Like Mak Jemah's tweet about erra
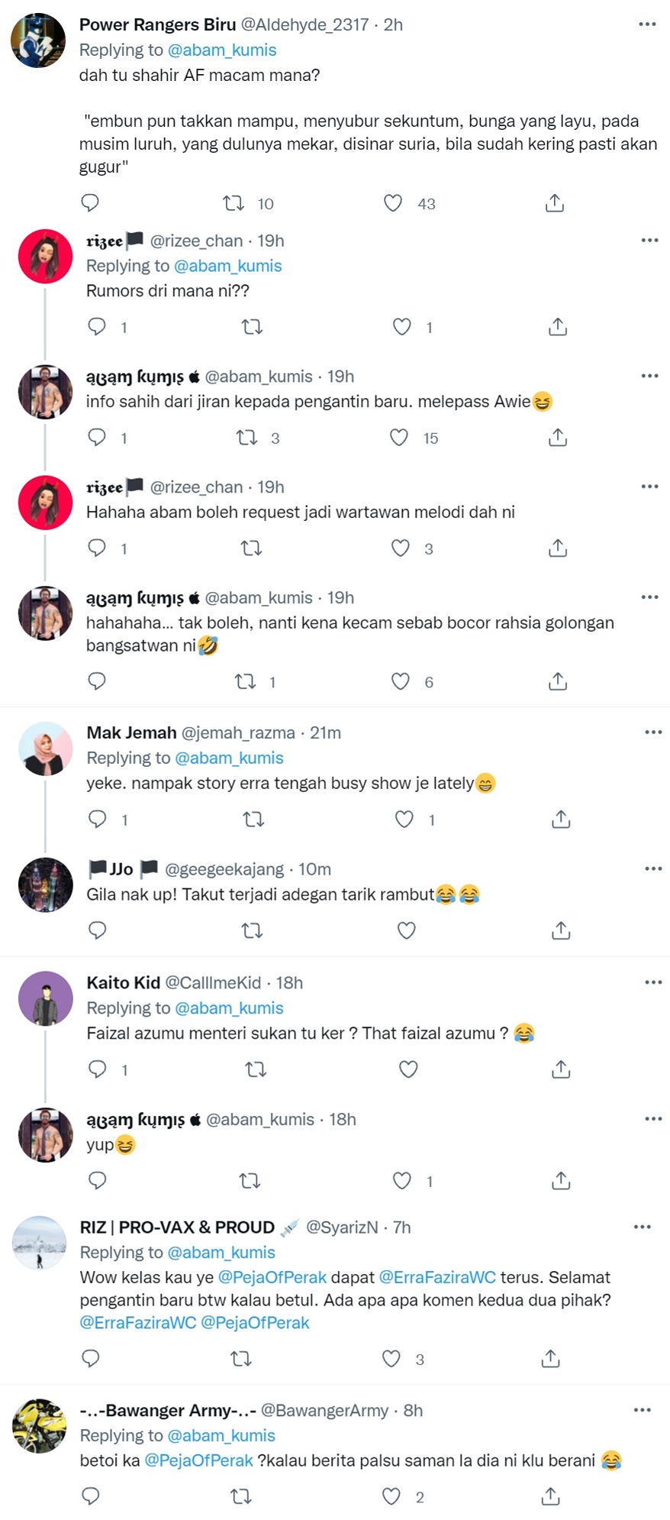 tap(404, 820)
